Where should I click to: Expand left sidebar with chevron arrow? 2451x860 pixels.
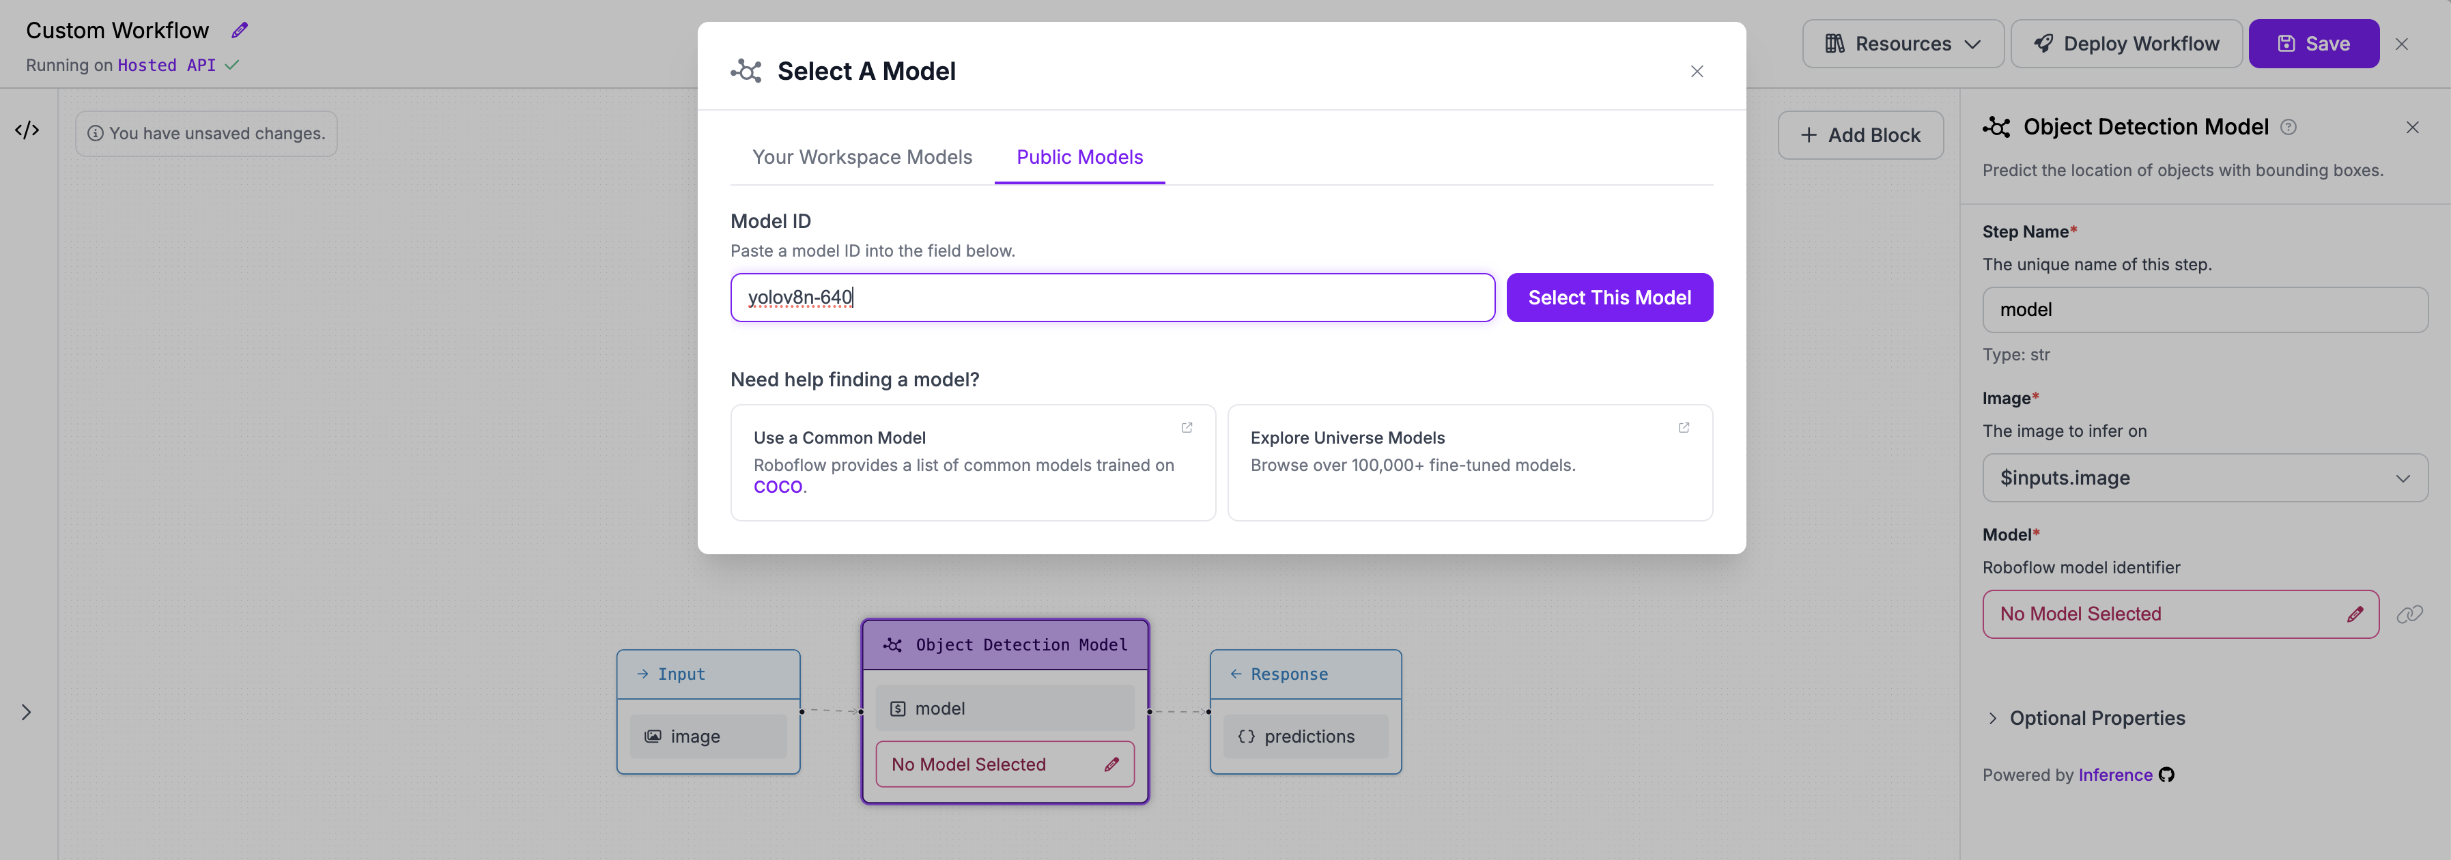pyautogui.click(x=27, y=713)
